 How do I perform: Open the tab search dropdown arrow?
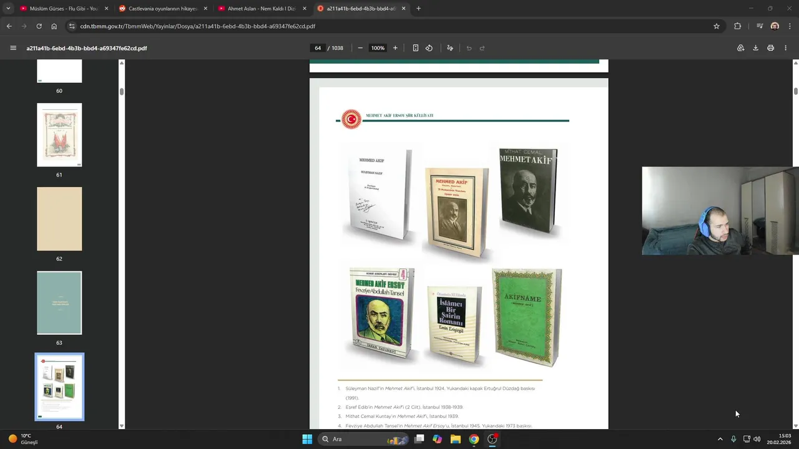click(x=7, y=9)
